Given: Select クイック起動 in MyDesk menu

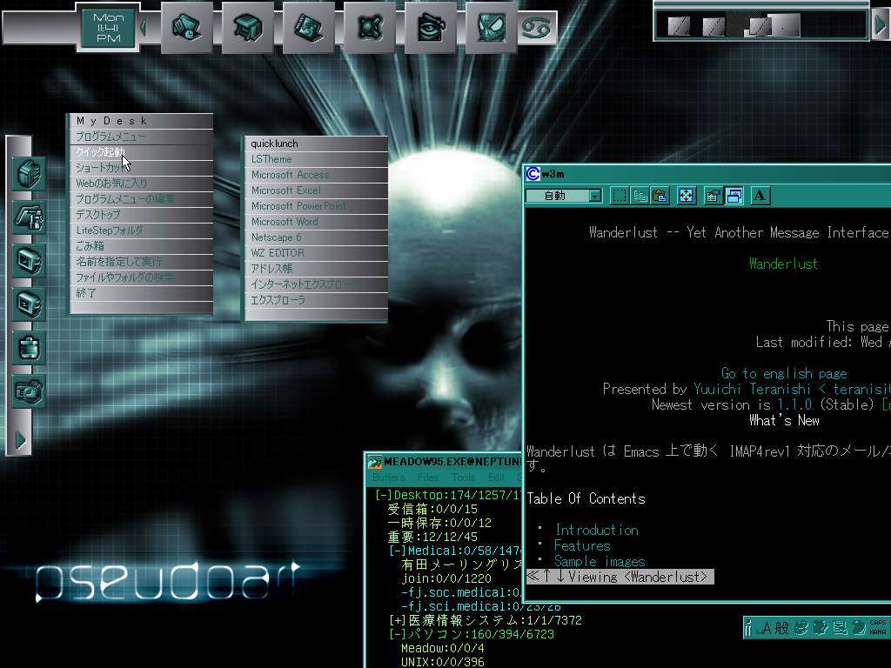Looking at the screenshot, I should click(141, 152).
